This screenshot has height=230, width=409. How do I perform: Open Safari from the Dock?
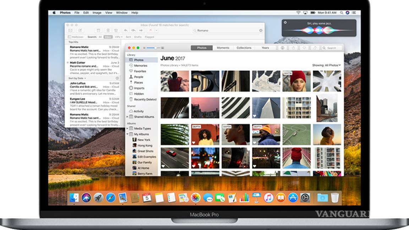(110, 198)
